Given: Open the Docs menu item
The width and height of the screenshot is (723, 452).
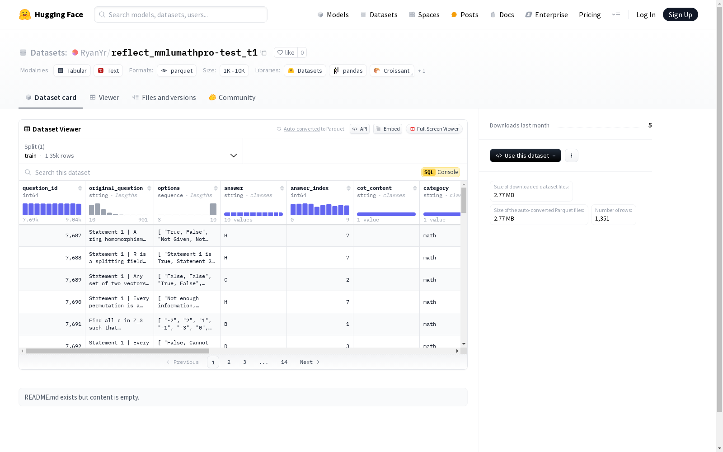Looking at the screenshot, I should (x=502, y=14).
